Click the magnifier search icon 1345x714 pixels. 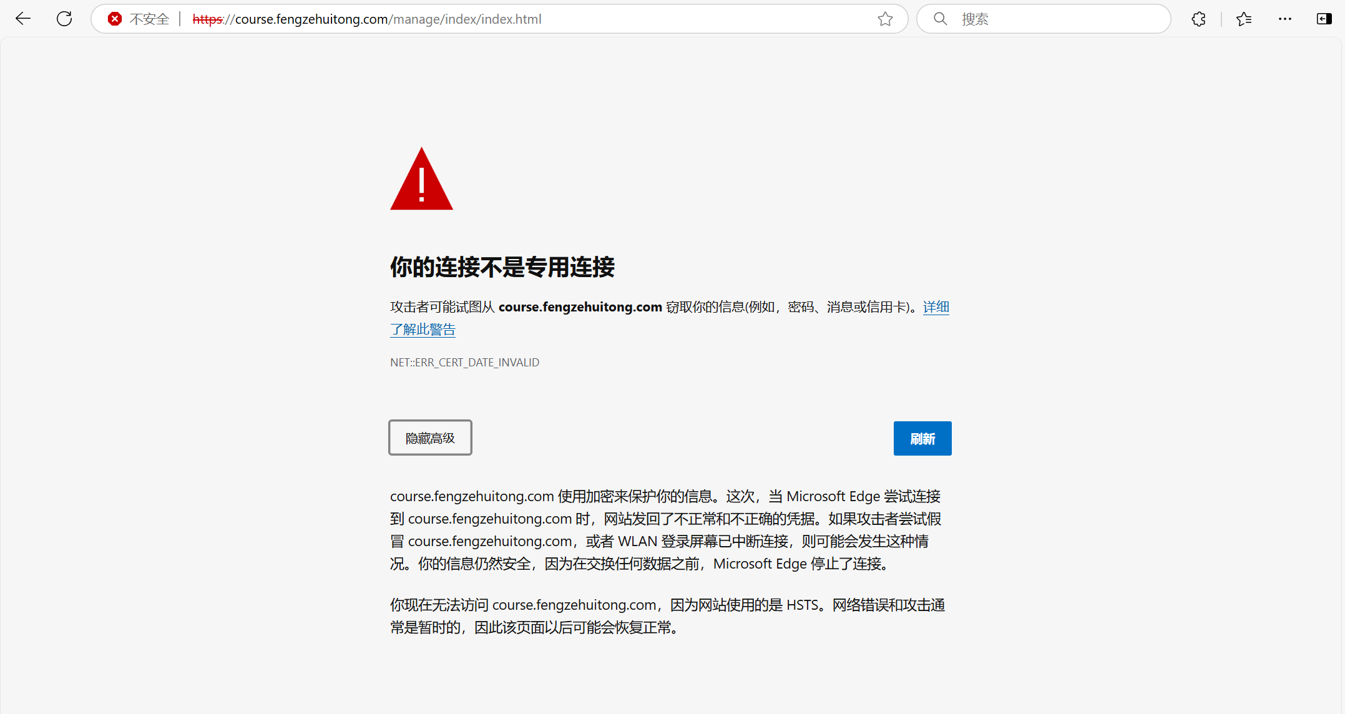click(x=940, y=19)
